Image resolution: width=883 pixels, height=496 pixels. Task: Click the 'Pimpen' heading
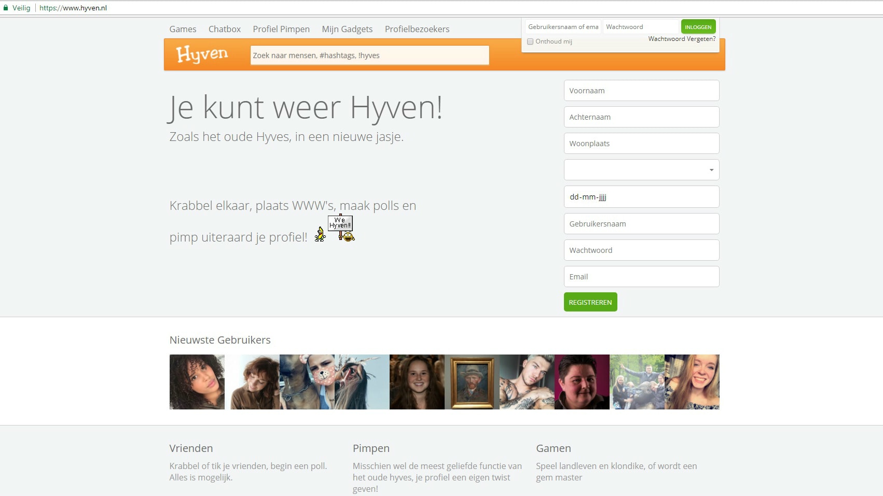[371, 448]
